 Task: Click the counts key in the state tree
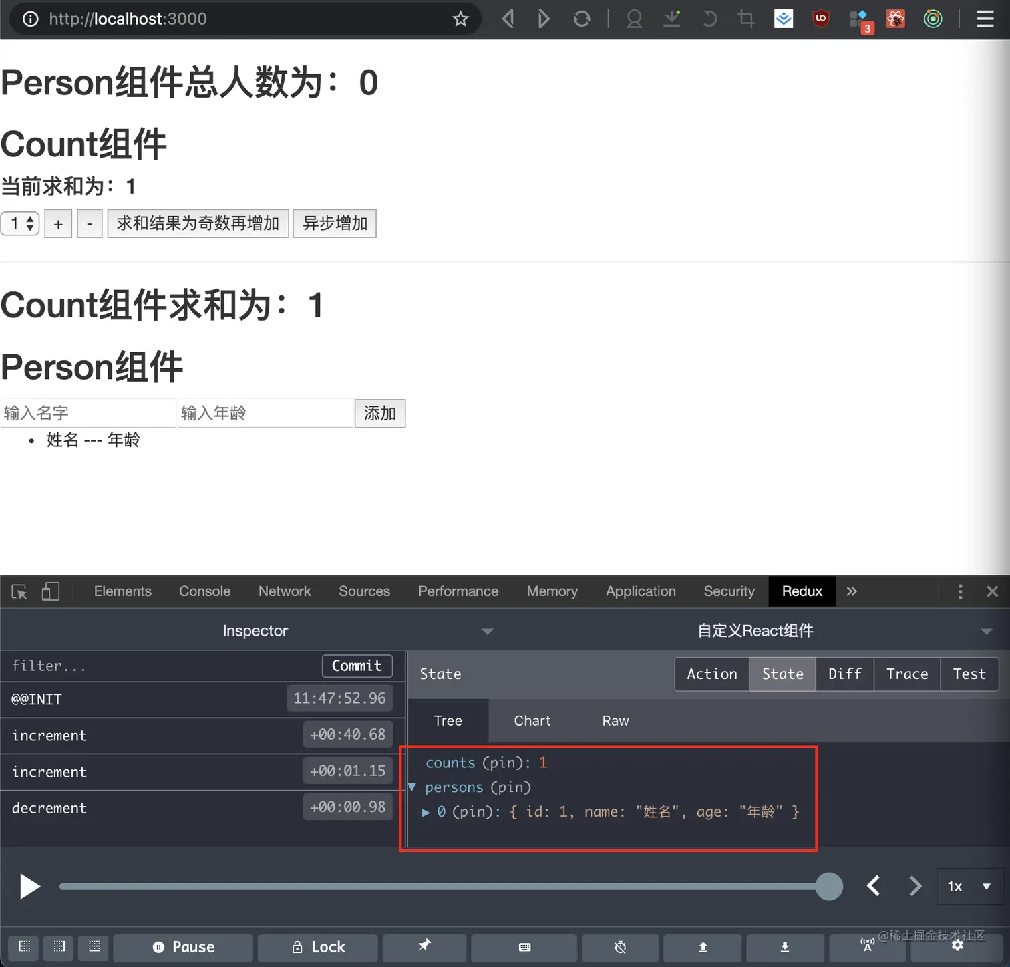point(450,763)
